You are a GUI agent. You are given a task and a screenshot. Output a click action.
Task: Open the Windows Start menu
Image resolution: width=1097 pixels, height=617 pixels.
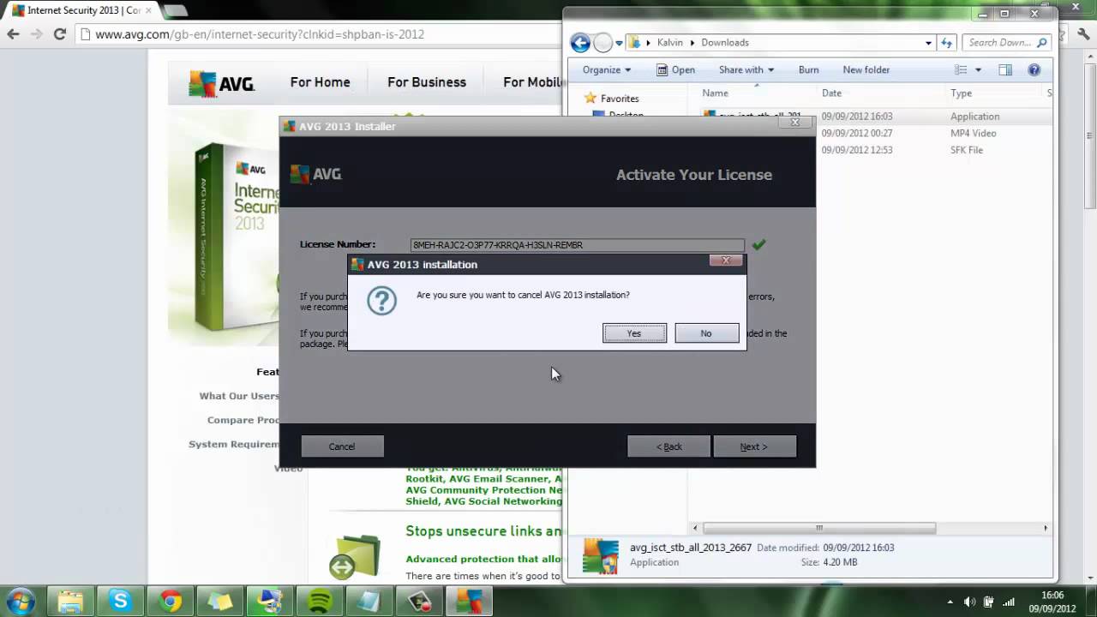click(x=20, y=601)
